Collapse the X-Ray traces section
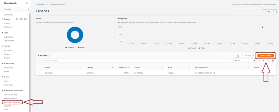Image resolution: width=279 pixels, height=112 pixels. (x=2, y=63)
